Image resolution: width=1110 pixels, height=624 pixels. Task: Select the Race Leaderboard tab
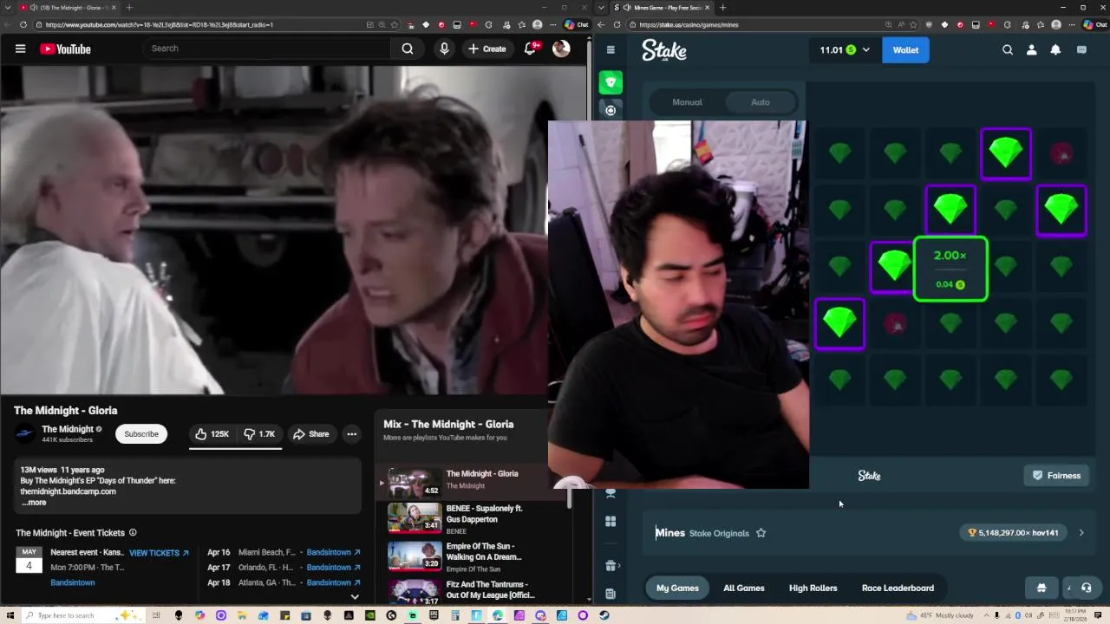[898, 588]
